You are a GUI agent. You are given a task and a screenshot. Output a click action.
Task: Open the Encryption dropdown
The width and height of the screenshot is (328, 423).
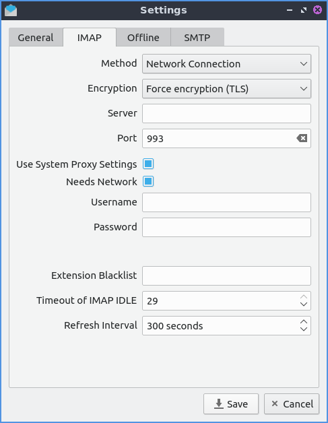click(226, 89)
